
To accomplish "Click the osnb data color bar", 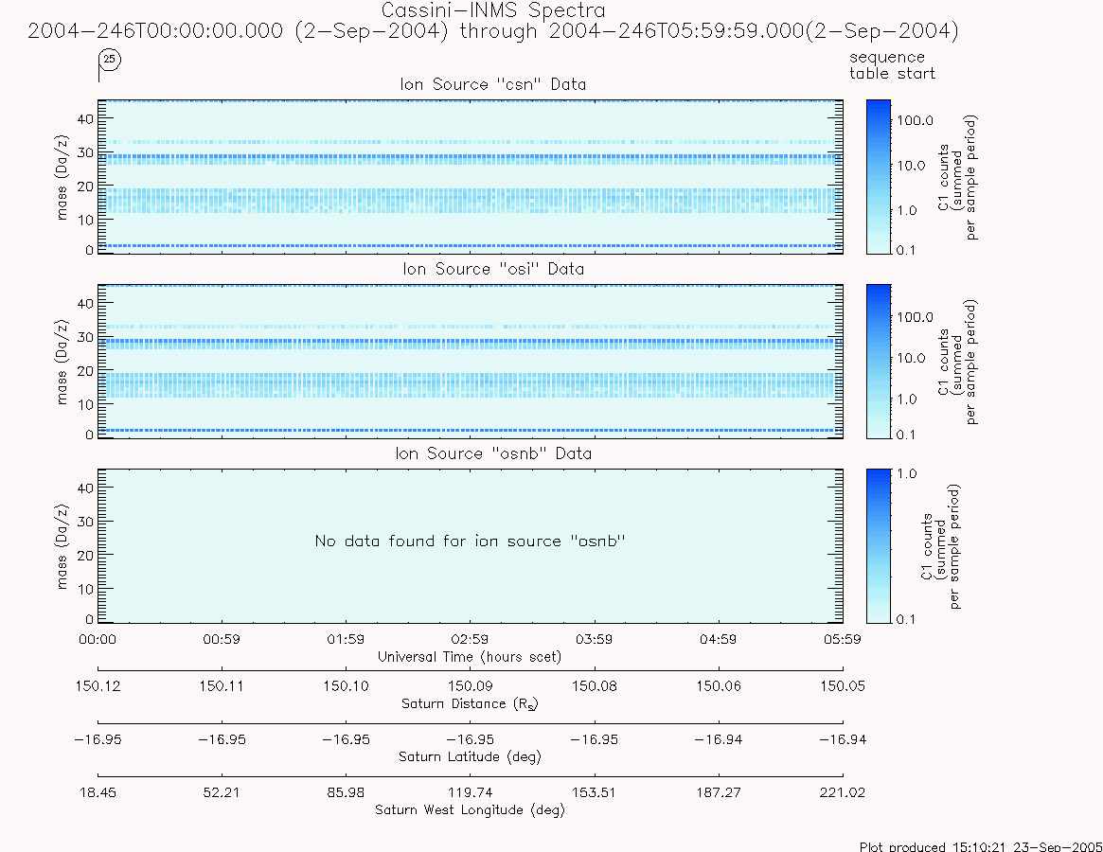I will pos(879,546).
